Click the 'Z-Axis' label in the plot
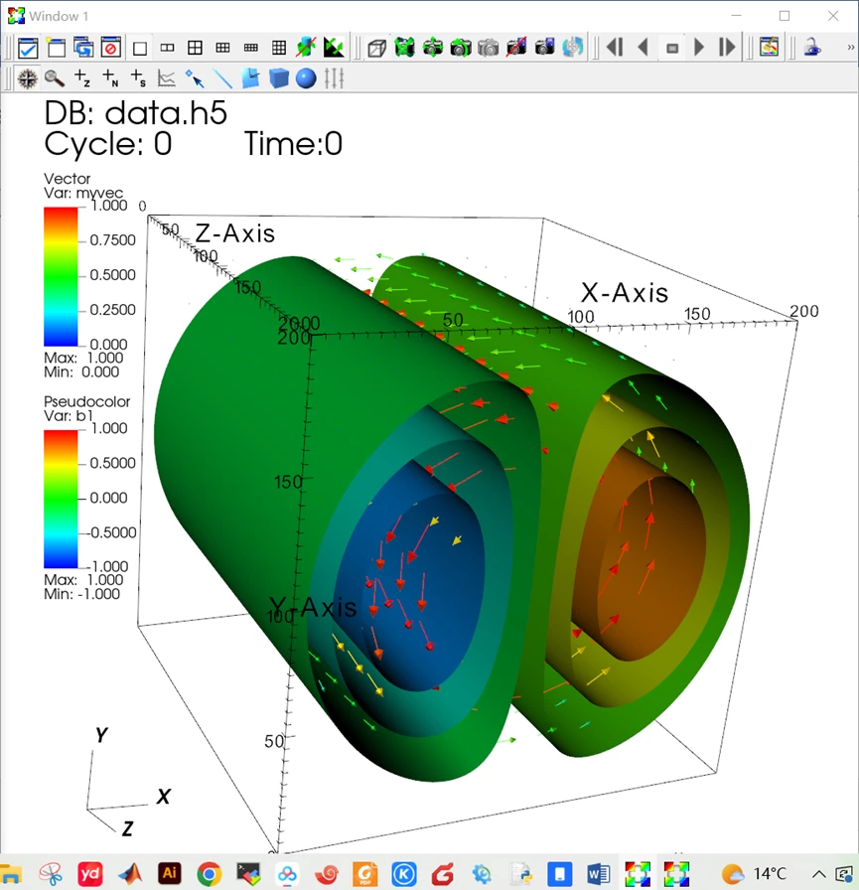The height and width of the screenshot is (890, 859). (x=235, y=233)
